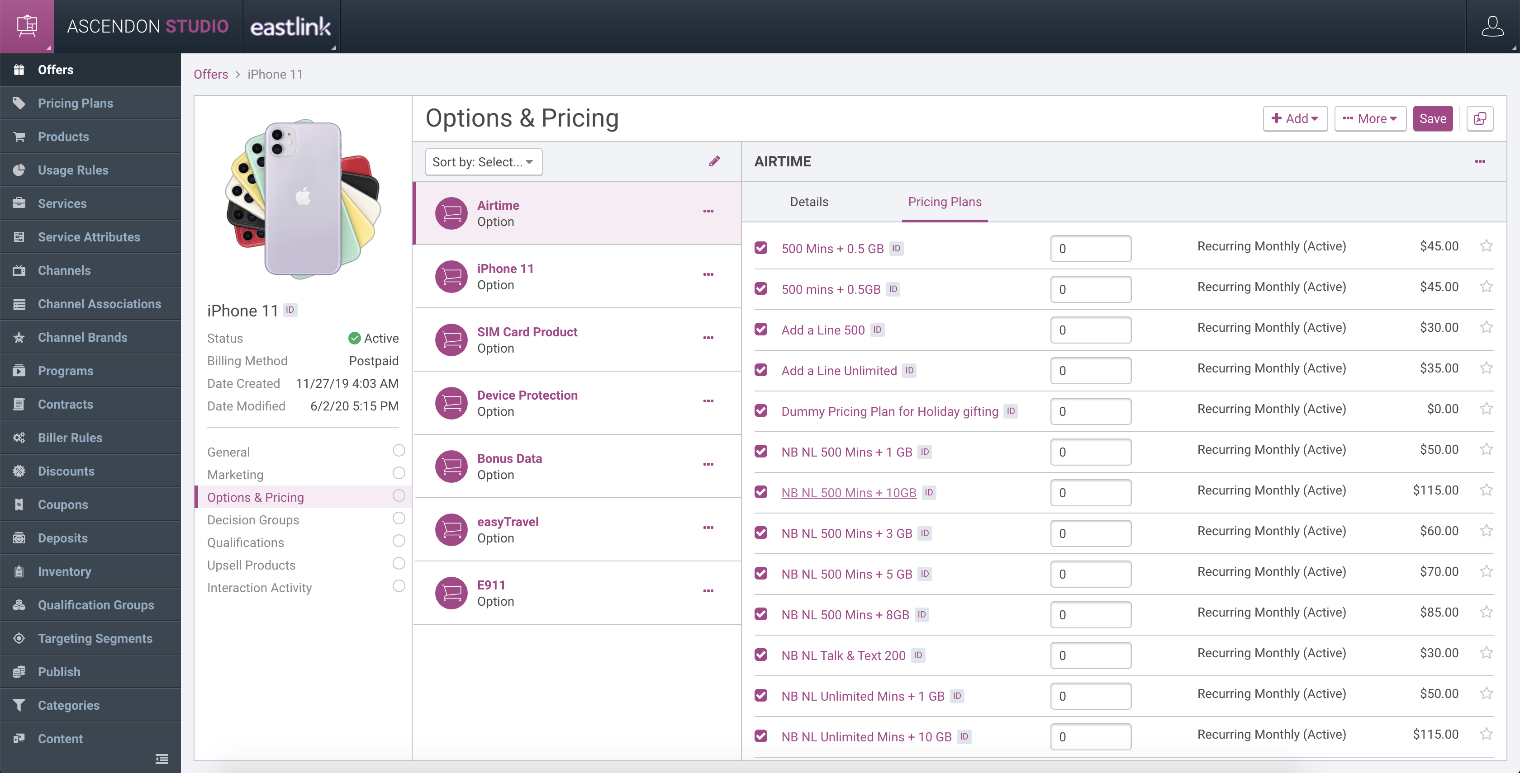This screenshot has height=773, width=1520.
Task: Open Pricing Plans in the sidebar
Action: tap(76, 103)
